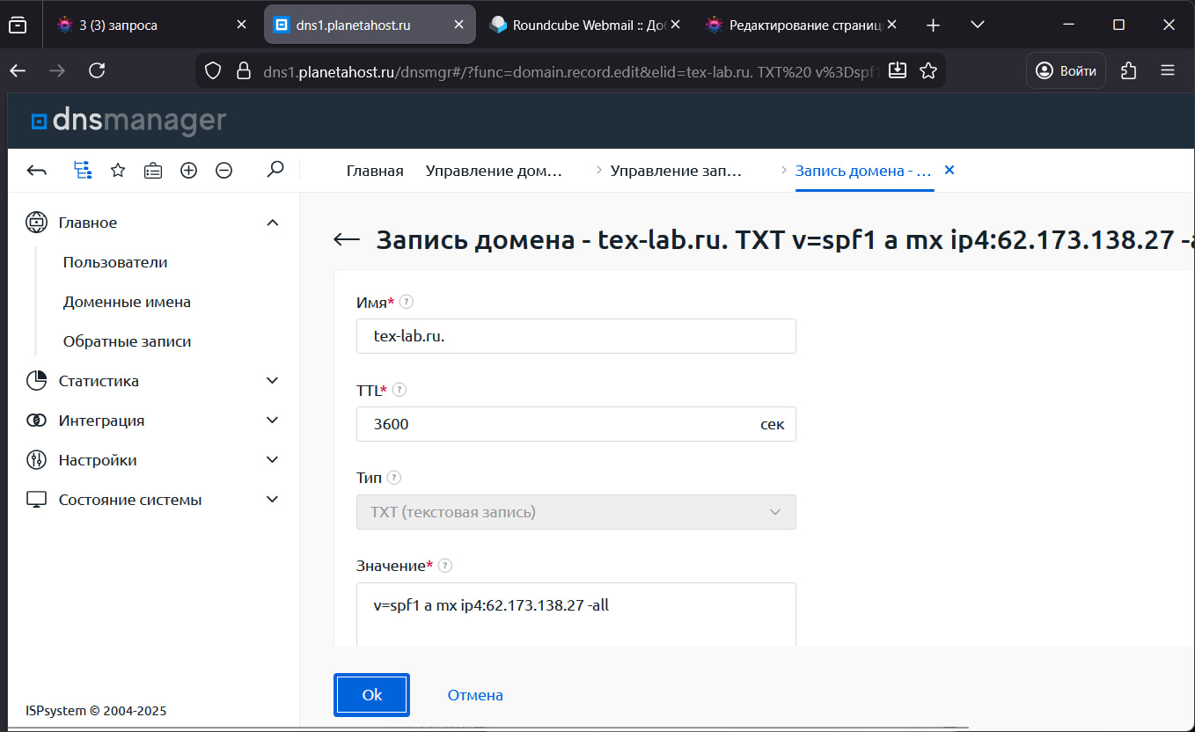Expand the Настройки sidebar section

pyautogui.click(x=272, y=460)
